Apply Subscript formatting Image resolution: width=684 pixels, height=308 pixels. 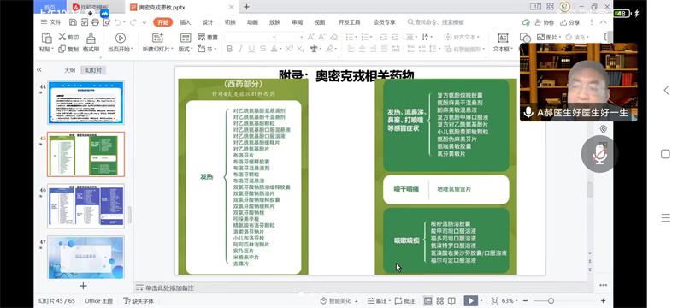point(300,50)
